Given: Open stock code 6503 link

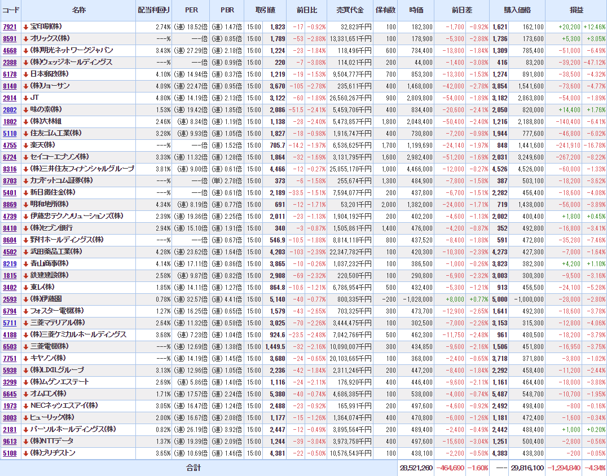Looking at the screenshot, I should pos(10,346).
